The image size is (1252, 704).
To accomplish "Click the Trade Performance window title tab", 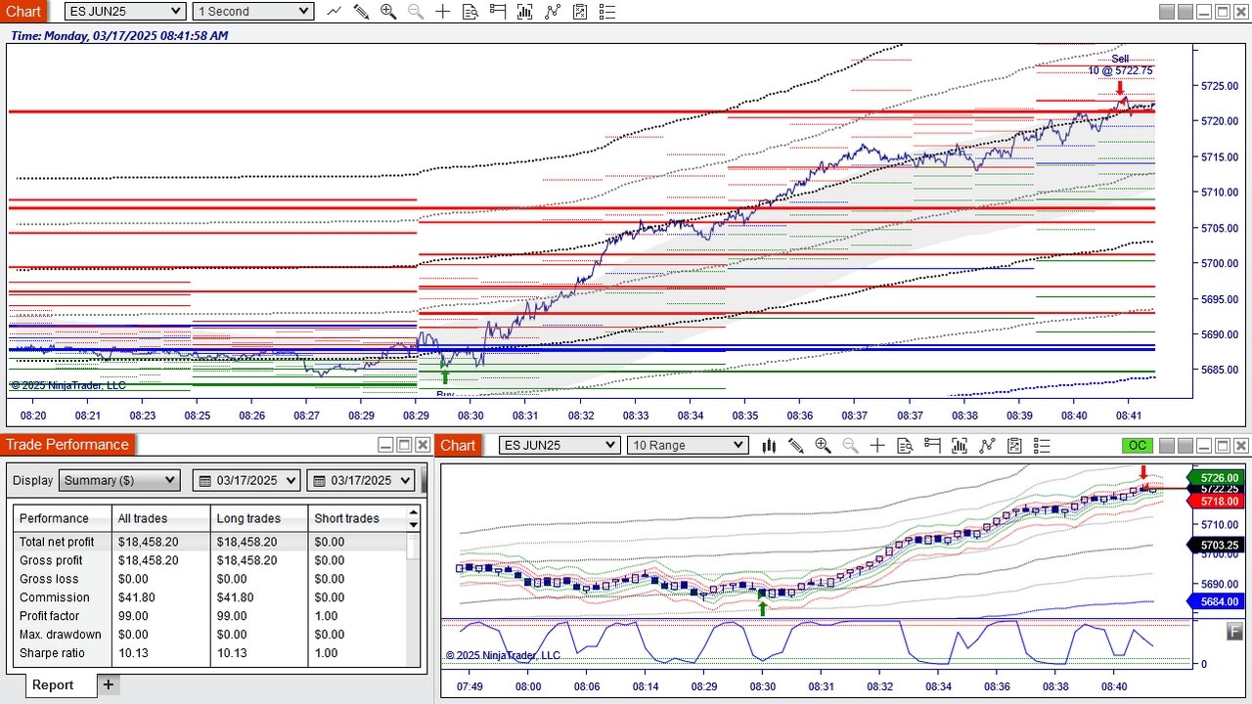I will tap(67, 445).
